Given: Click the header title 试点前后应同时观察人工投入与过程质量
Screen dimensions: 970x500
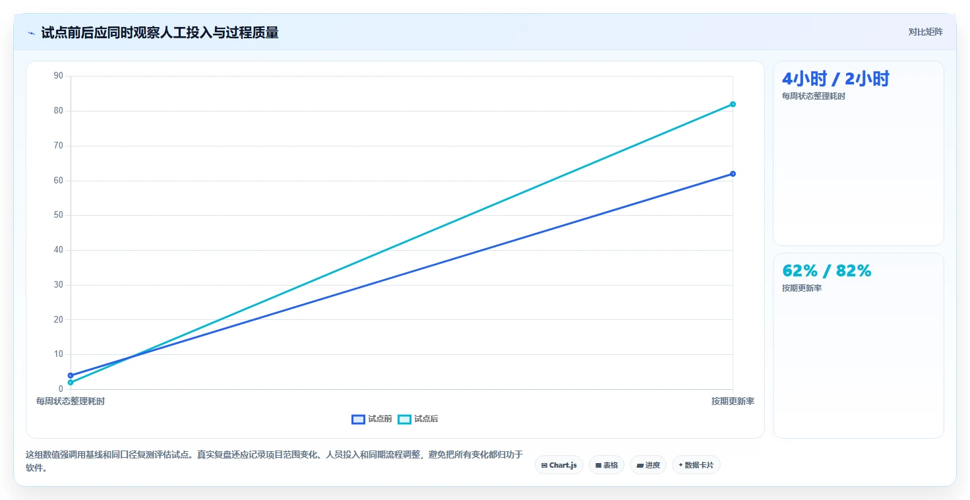Looking at the screenshot, I should tap(160, 32).
